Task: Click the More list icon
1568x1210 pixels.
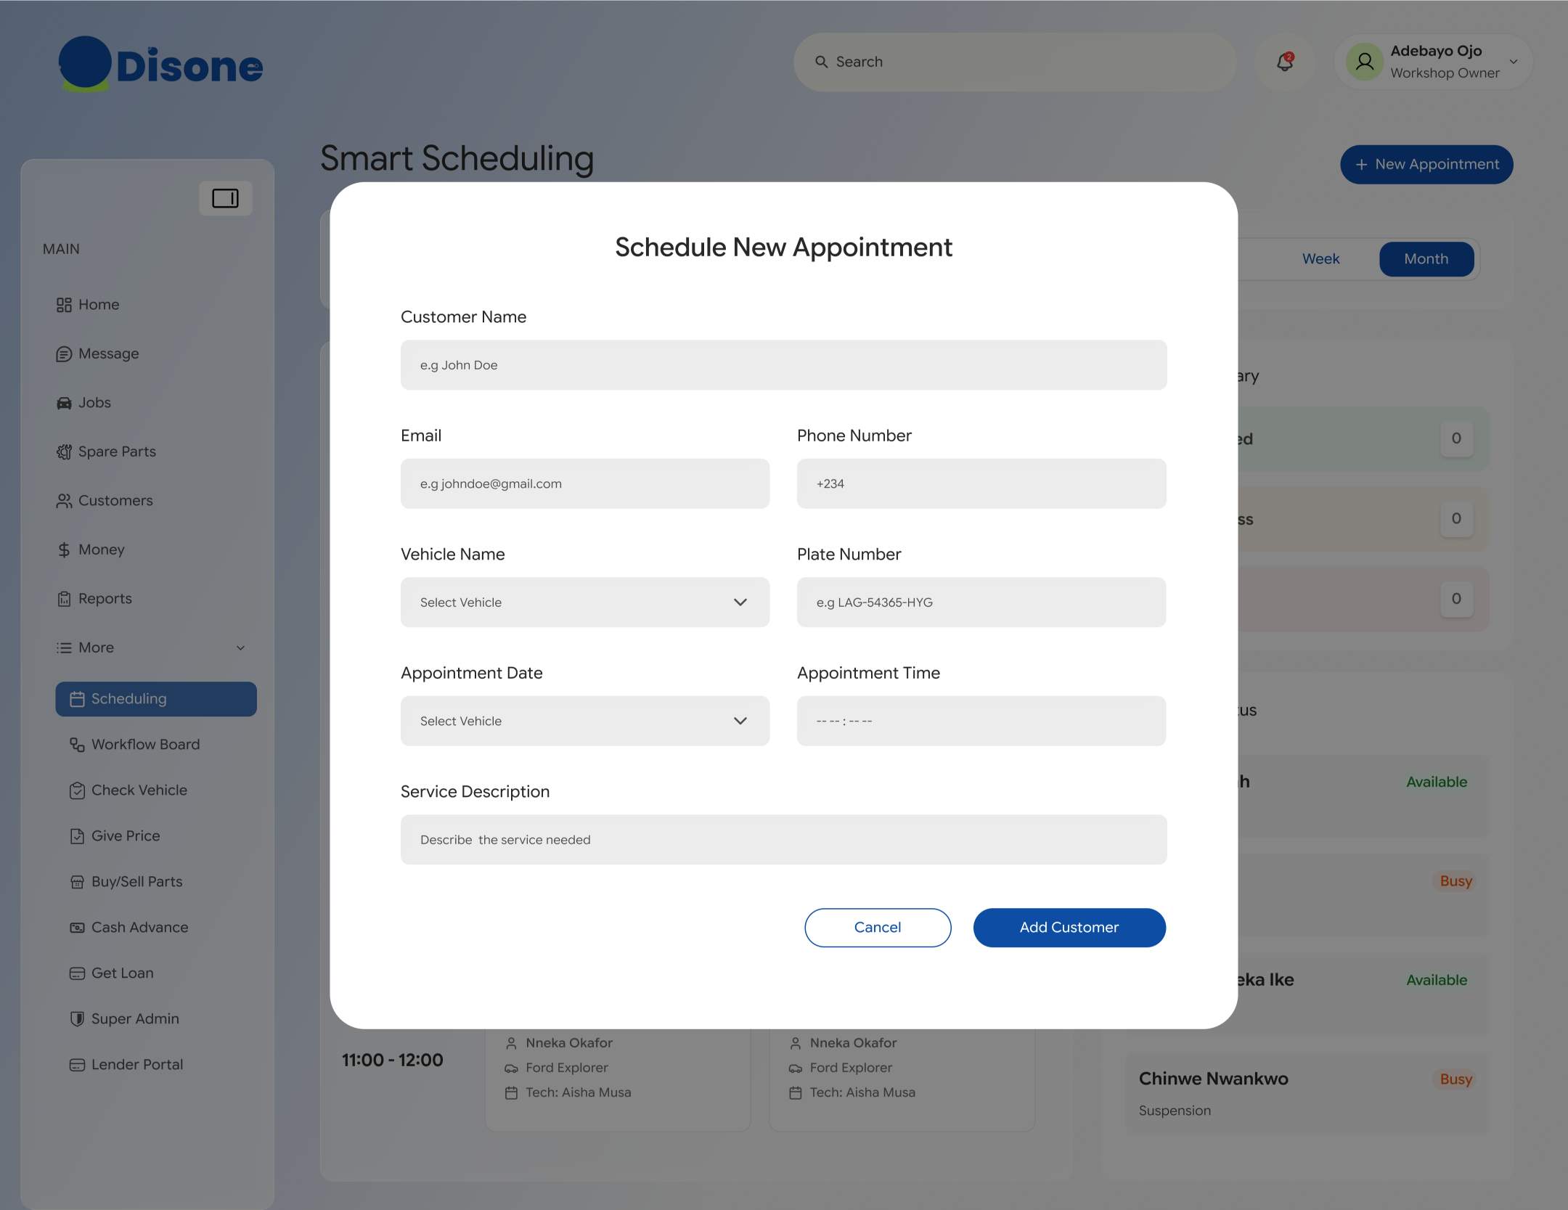Action: pos(64,648)
